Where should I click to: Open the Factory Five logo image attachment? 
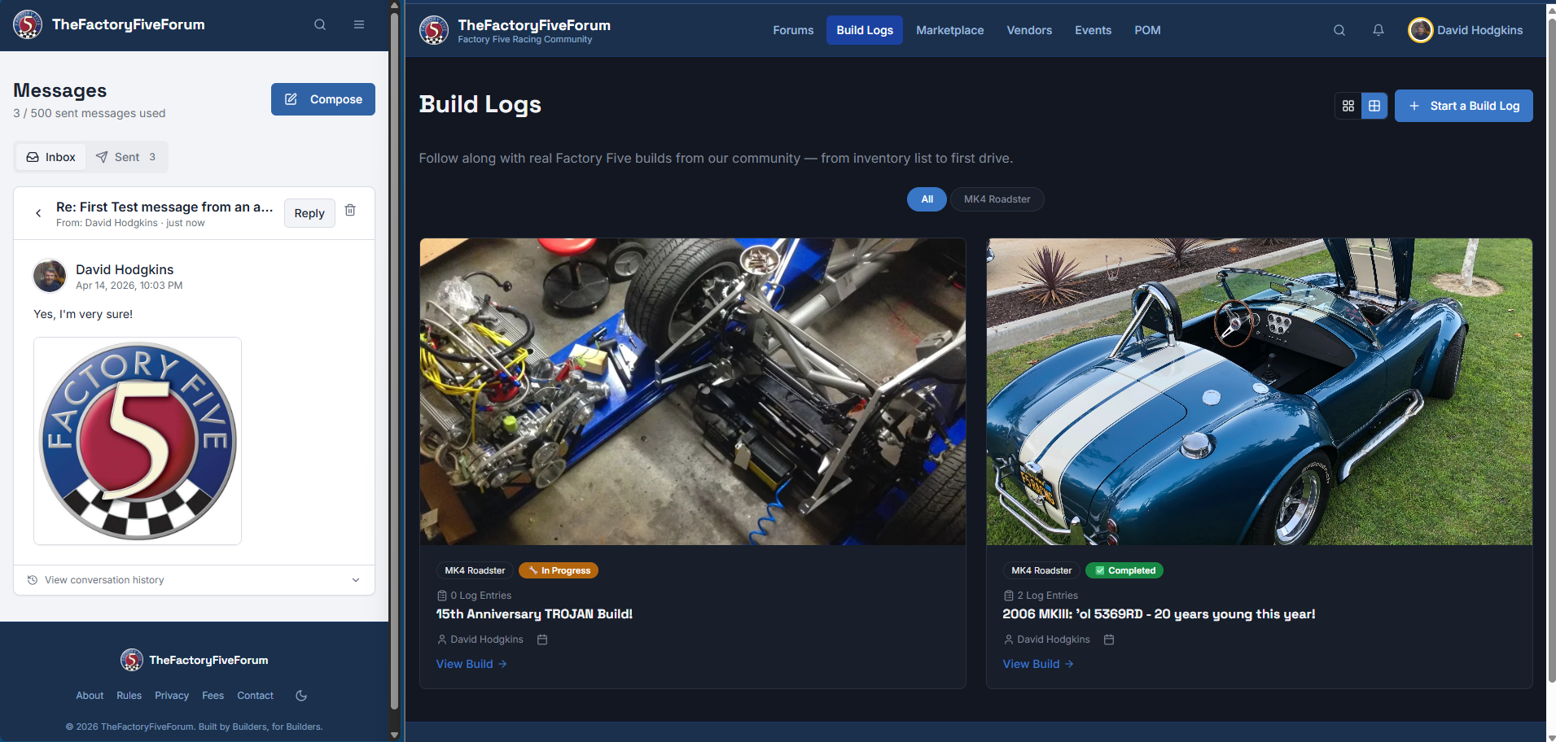pyautogui.click(x=138, y=441)
